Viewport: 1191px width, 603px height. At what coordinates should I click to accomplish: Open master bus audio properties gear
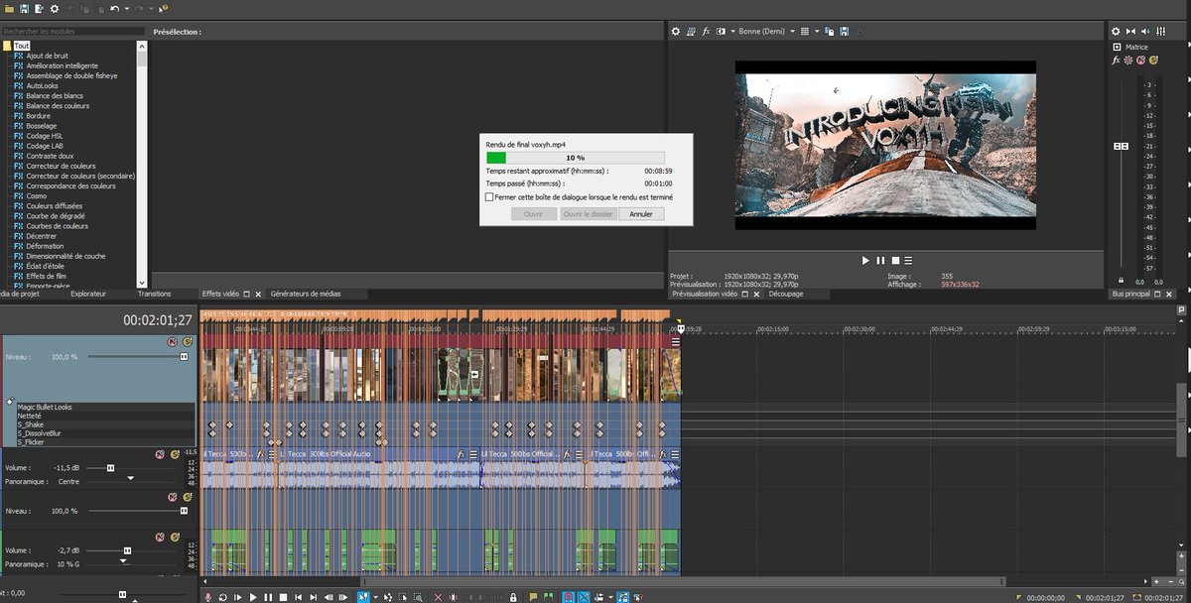tap(1116, 31)
